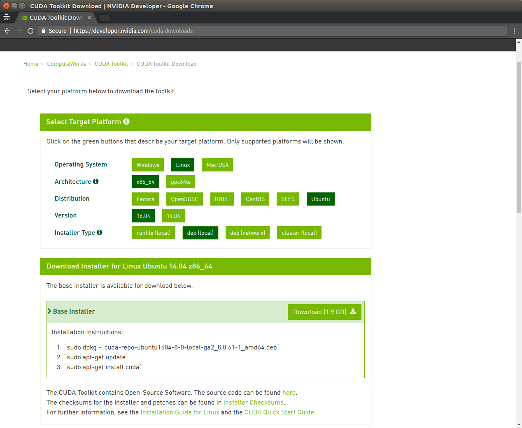Select the Mac OSX operating system
The height and width of the screenshot is (428, 522).
[217, 165]
